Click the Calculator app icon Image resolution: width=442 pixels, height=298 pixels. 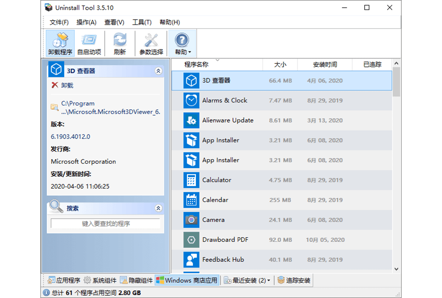click(191, 180)
